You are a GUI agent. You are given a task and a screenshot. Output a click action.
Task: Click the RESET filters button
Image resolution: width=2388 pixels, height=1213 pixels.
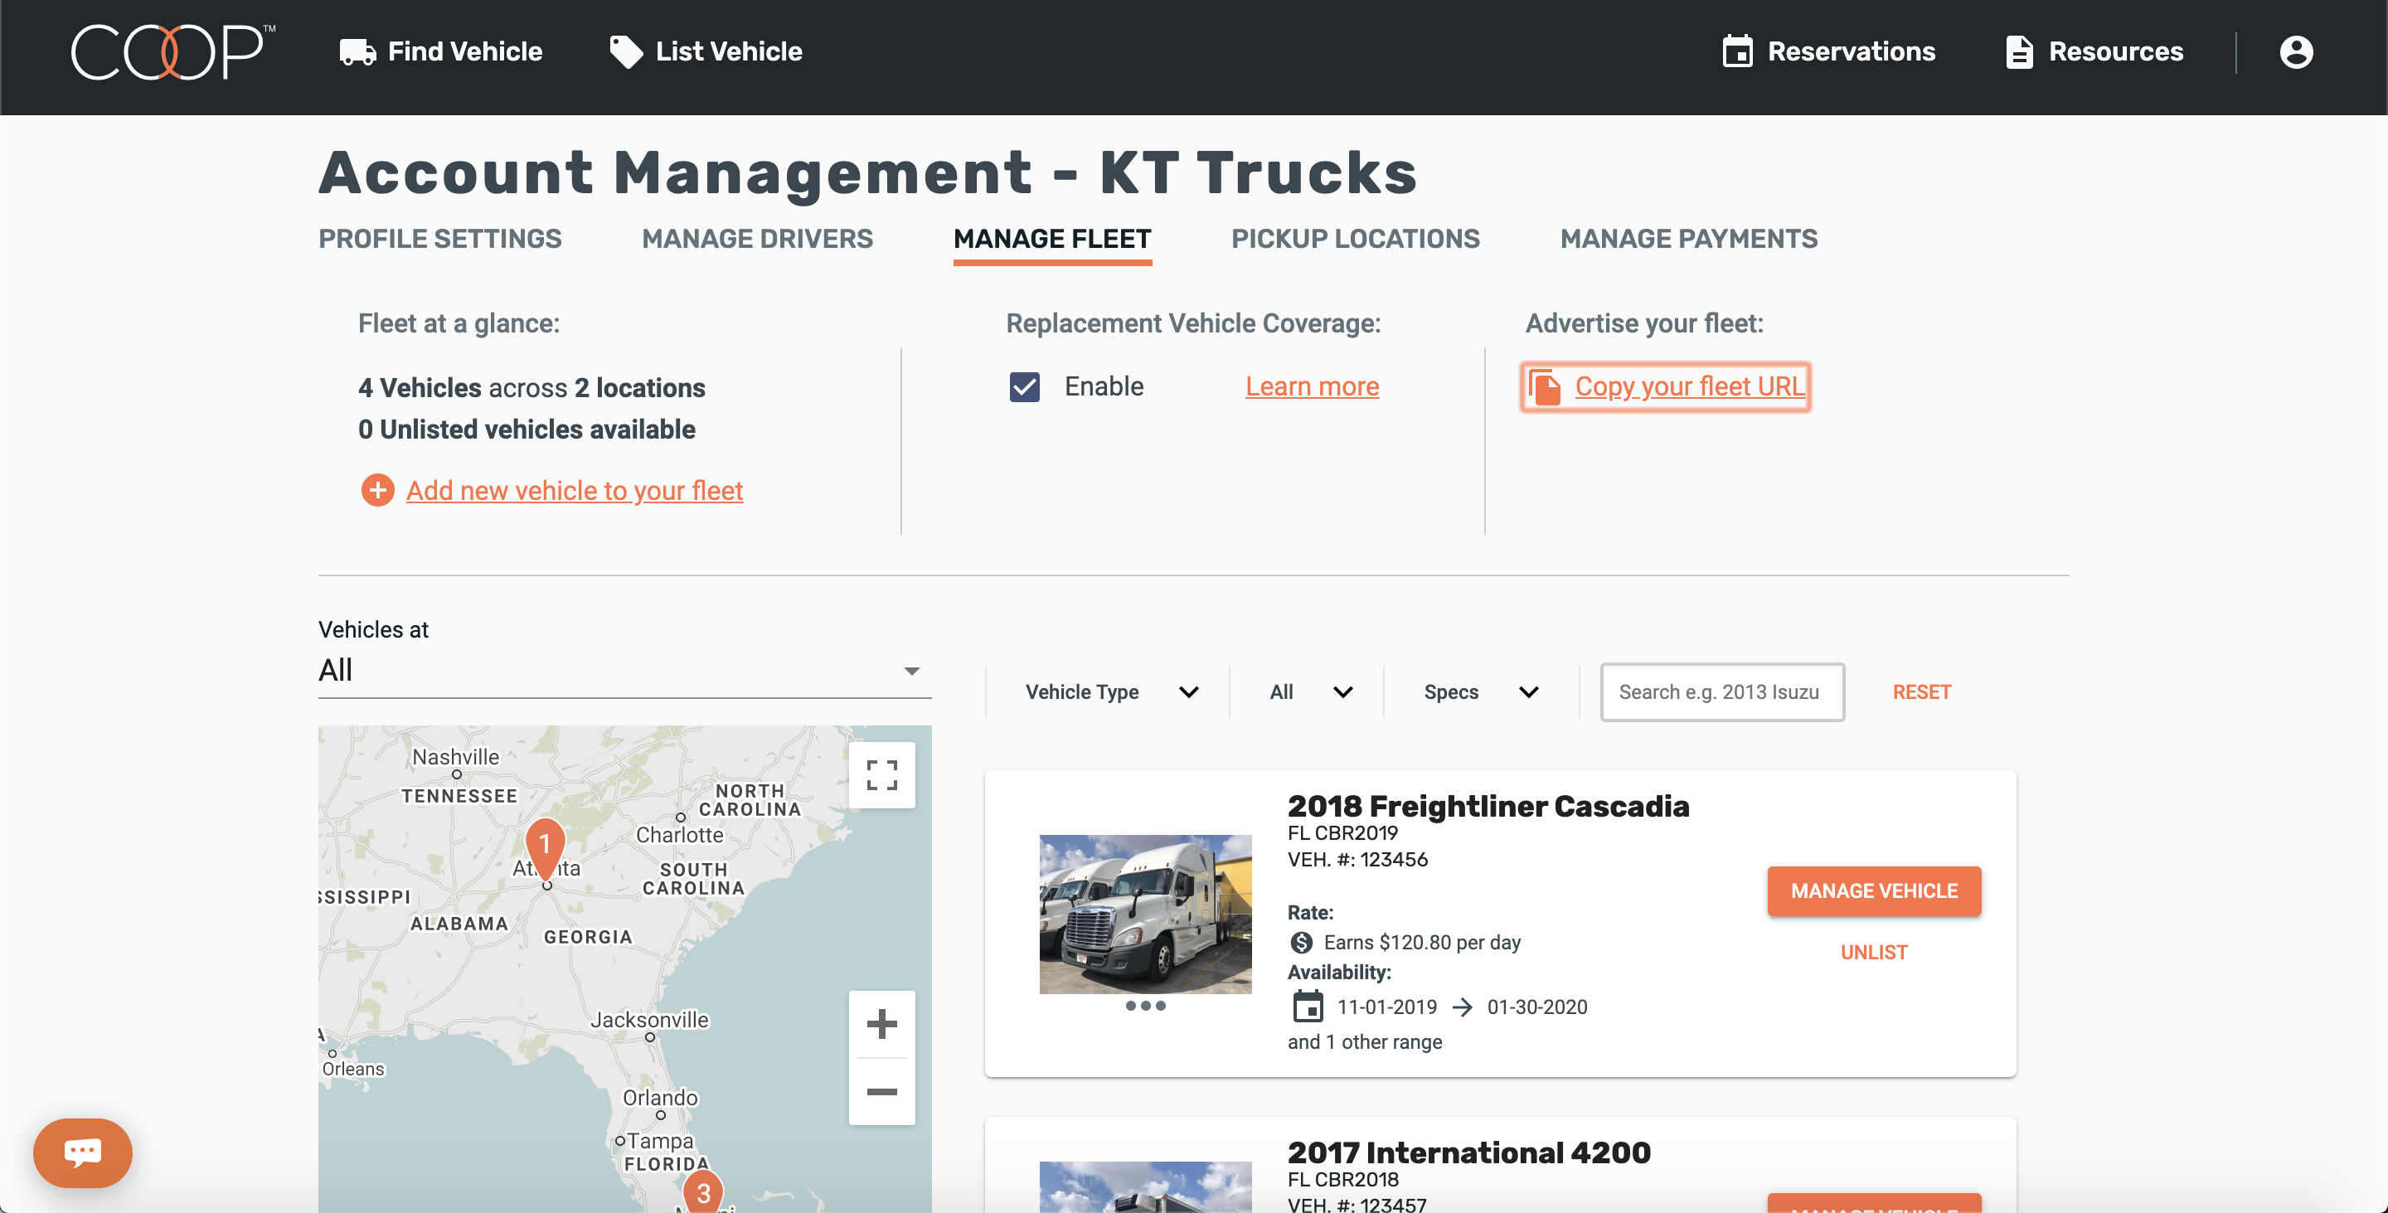coord(1921,692)
